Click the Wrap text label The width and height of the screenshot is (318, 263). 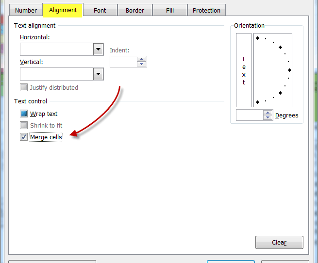click(44, 114)
